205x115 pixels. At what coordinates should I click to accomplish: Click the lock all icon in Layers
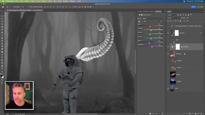[180, 21]
